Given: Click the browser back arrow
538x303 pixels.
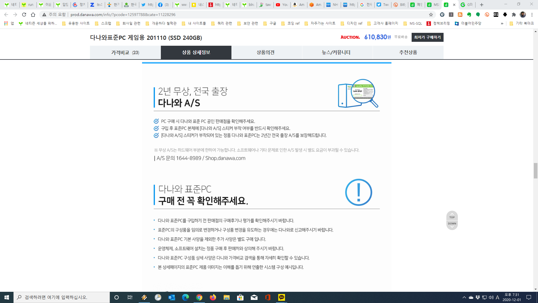Looking at the screenshot, I should pyautogui.click(x=6, y=15).
